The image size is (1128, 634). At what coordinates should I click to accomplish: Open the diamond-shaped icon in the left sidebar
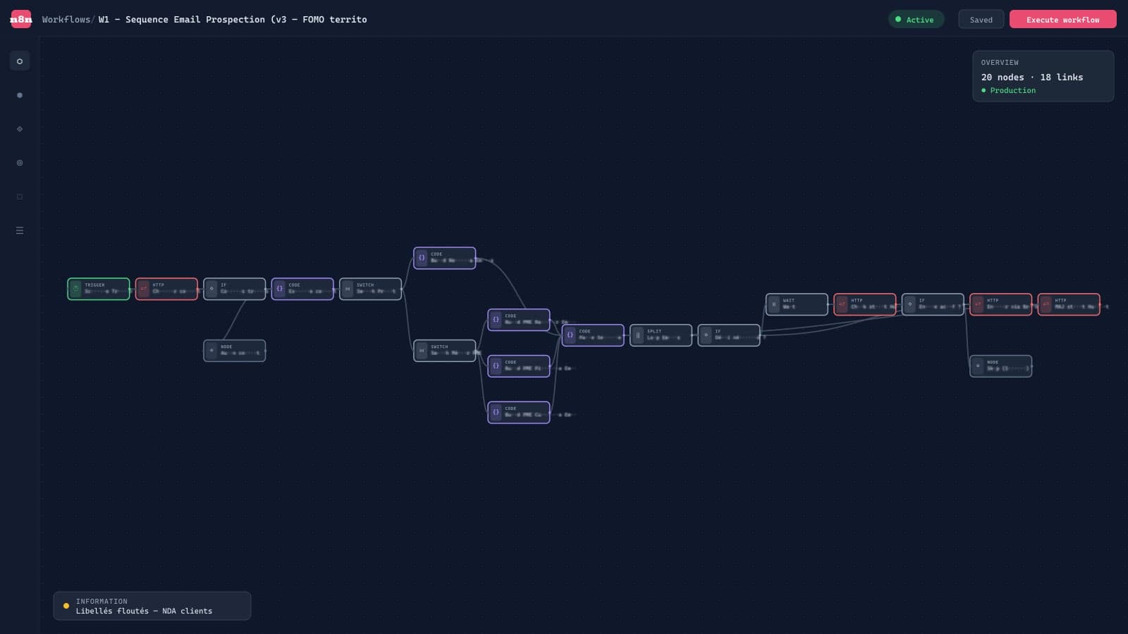20,129
